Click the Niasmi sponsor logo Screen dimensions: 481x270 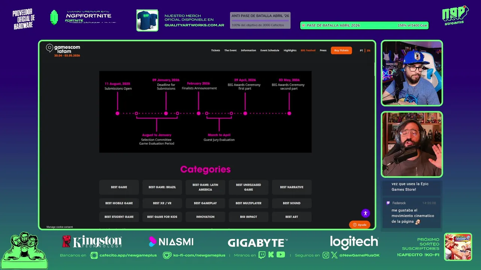(x=171, y=242)
